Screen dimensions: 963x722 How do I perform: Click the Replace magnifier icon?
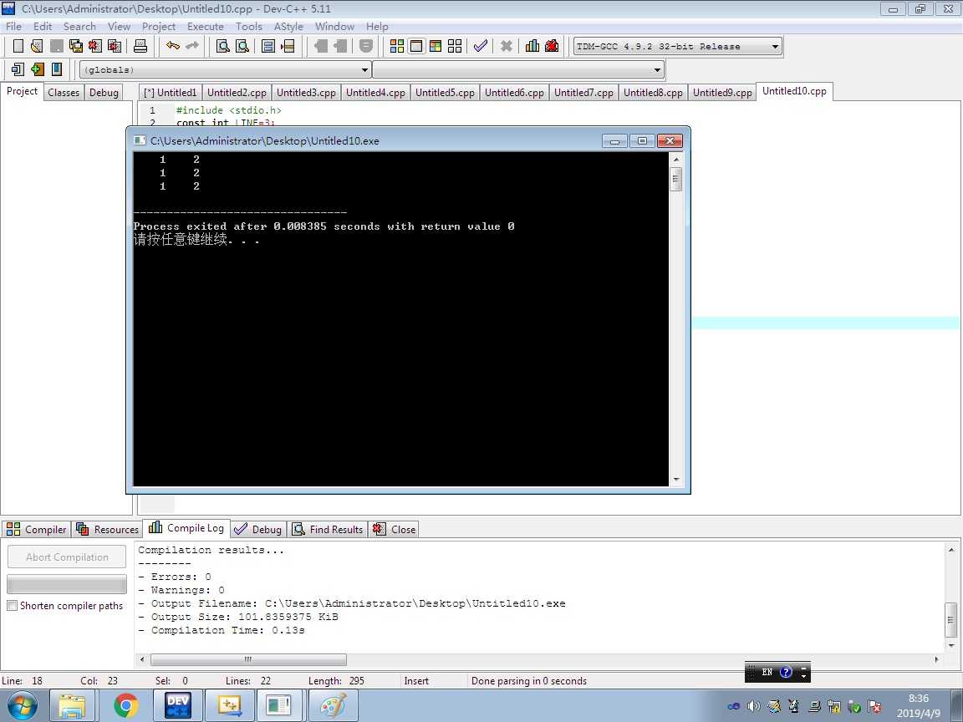click(x=242, y=46)
